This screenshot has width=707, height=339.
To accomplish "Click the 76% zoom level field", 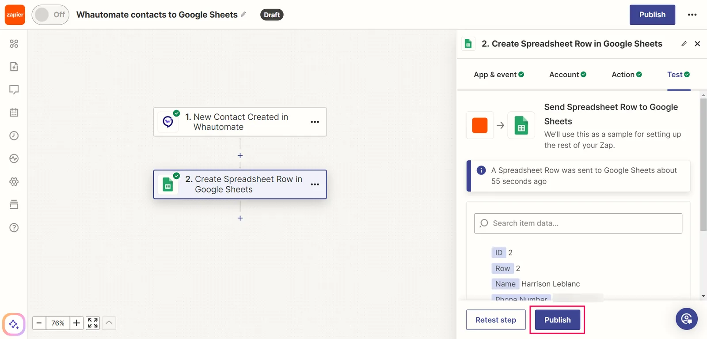I will (58, 323).
